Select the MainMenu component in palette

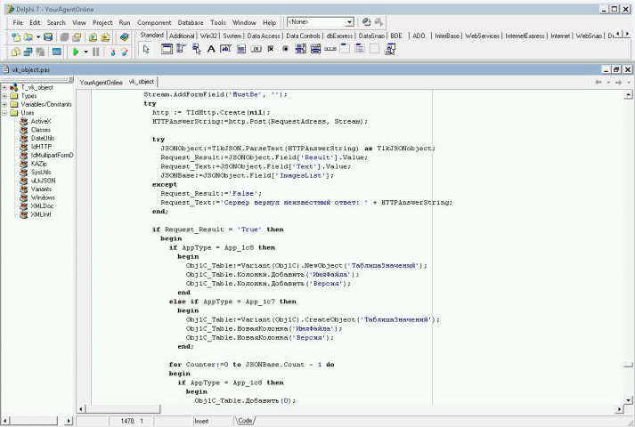click(181, 49)
